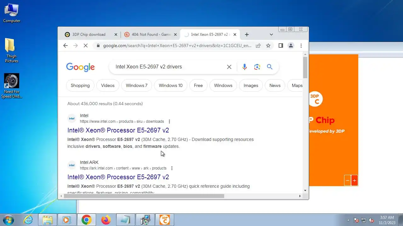Open a new tab with the plus button
The image size is (403, 226).
pyautogui.click(x=247, y=35)
